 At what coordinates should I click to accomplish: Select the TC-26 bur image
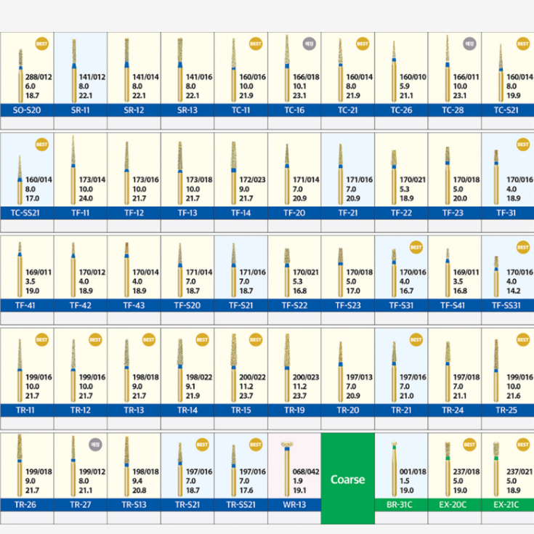coord(394,71)
